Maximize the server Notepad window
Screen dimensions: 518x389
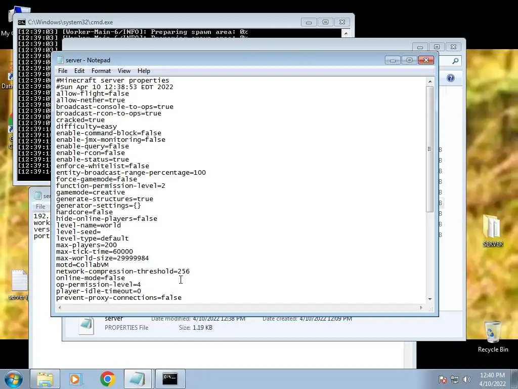coord(409,60)
